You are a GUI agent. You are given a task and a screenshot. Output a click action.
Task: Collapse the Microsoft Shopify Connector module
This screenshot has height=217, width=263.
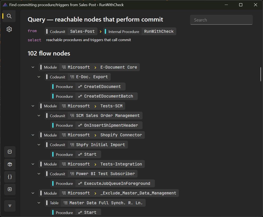click(33, 135)
